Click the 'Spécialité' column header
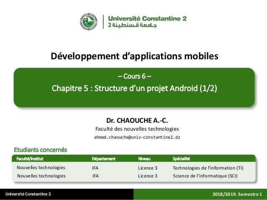Screen dimensions: 267x200 [x=181, y=159]
